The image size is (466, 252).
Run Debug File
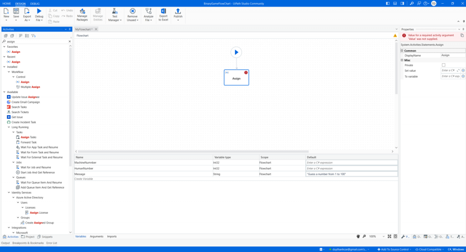[x=39, y=14]
